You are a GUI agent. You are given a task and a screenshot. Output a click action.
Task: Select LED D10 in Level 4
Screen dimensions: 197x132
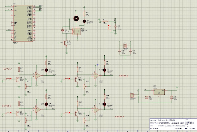105,104
